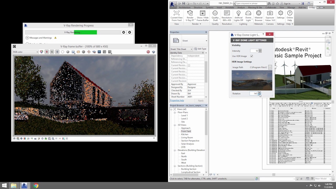Click Open folder icon in quick access toolbar
This screenshot has height=189, width=336.
(180, 3)
